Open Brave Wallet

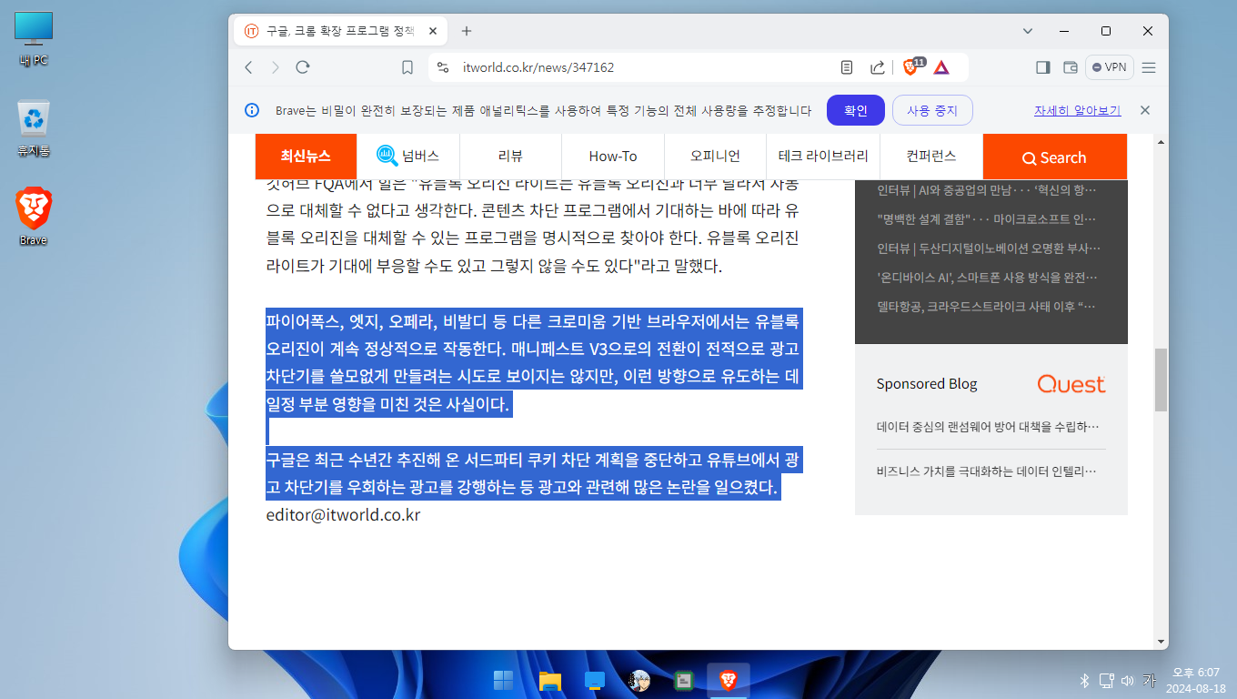point(1071,67)
